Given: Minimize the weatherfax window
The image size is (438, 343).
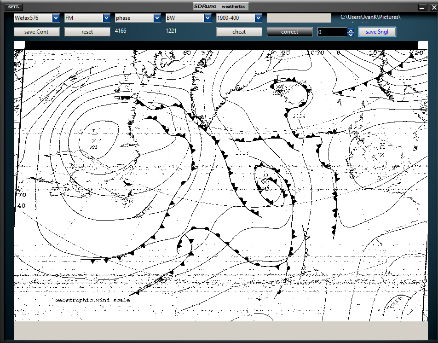Looking at the screenshot, I should coord(422,7).
